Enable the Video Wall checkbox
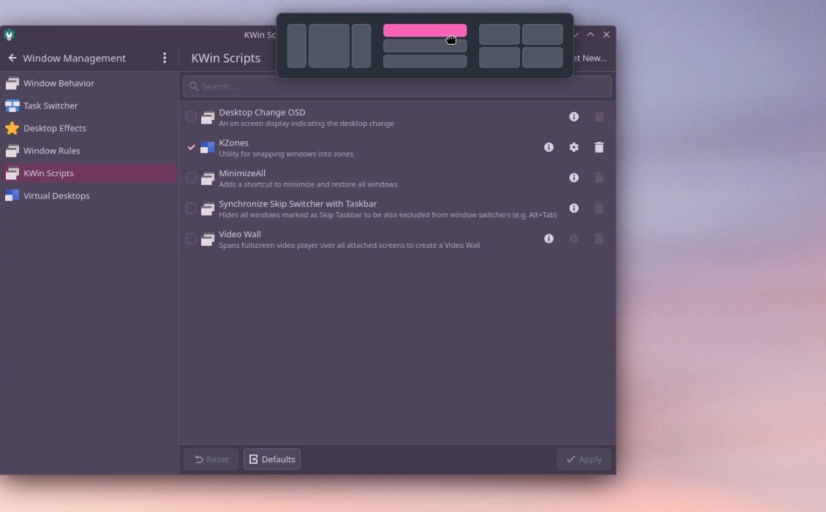 [x=191, y=238]
